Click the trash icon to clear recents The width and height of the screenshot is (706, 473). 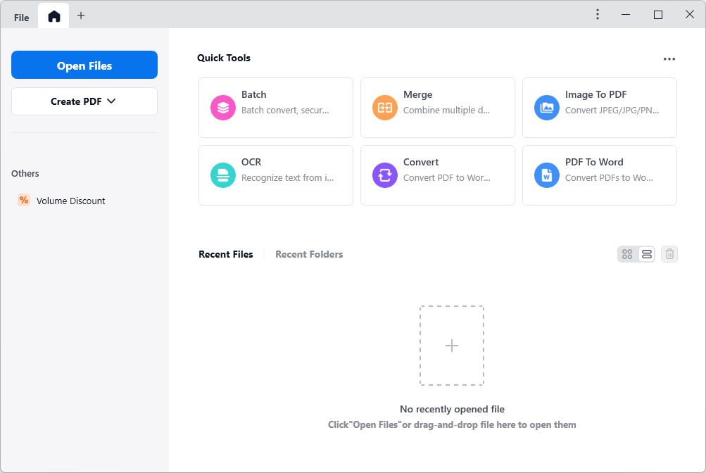tap(668, 253)
